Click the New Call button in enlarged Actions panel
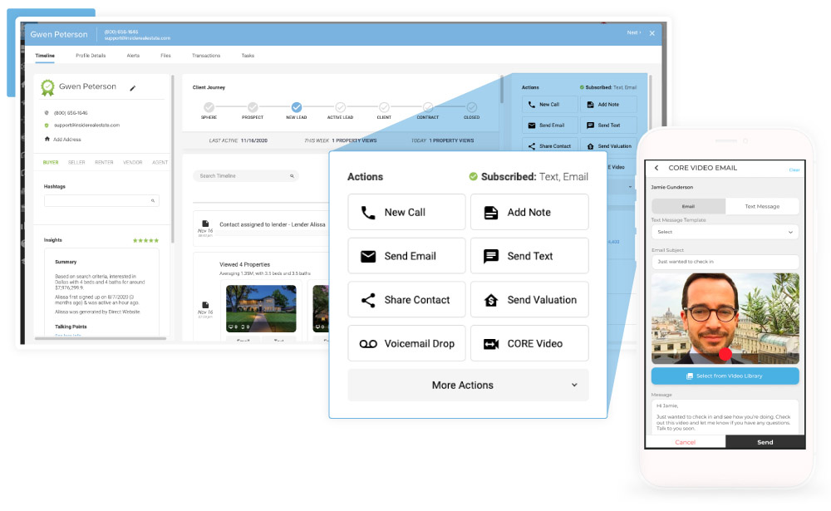The height and width of the screenshot is (511, 831). tap(406, 212)
